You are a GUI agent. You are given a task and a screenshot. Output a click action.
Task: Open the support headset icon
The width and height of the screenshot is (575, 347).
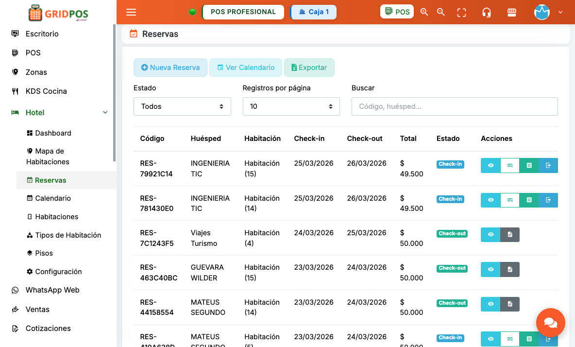point(486,12)
